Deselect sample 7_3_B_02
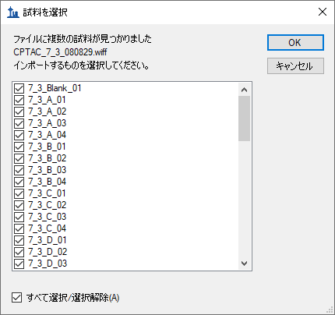Viewport: 335px width, 315px height. (19, 158)
